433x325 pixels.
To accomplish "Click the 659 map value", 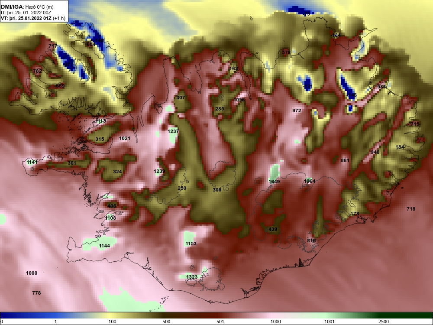I will pyautogui.click(x=60, y=86).
